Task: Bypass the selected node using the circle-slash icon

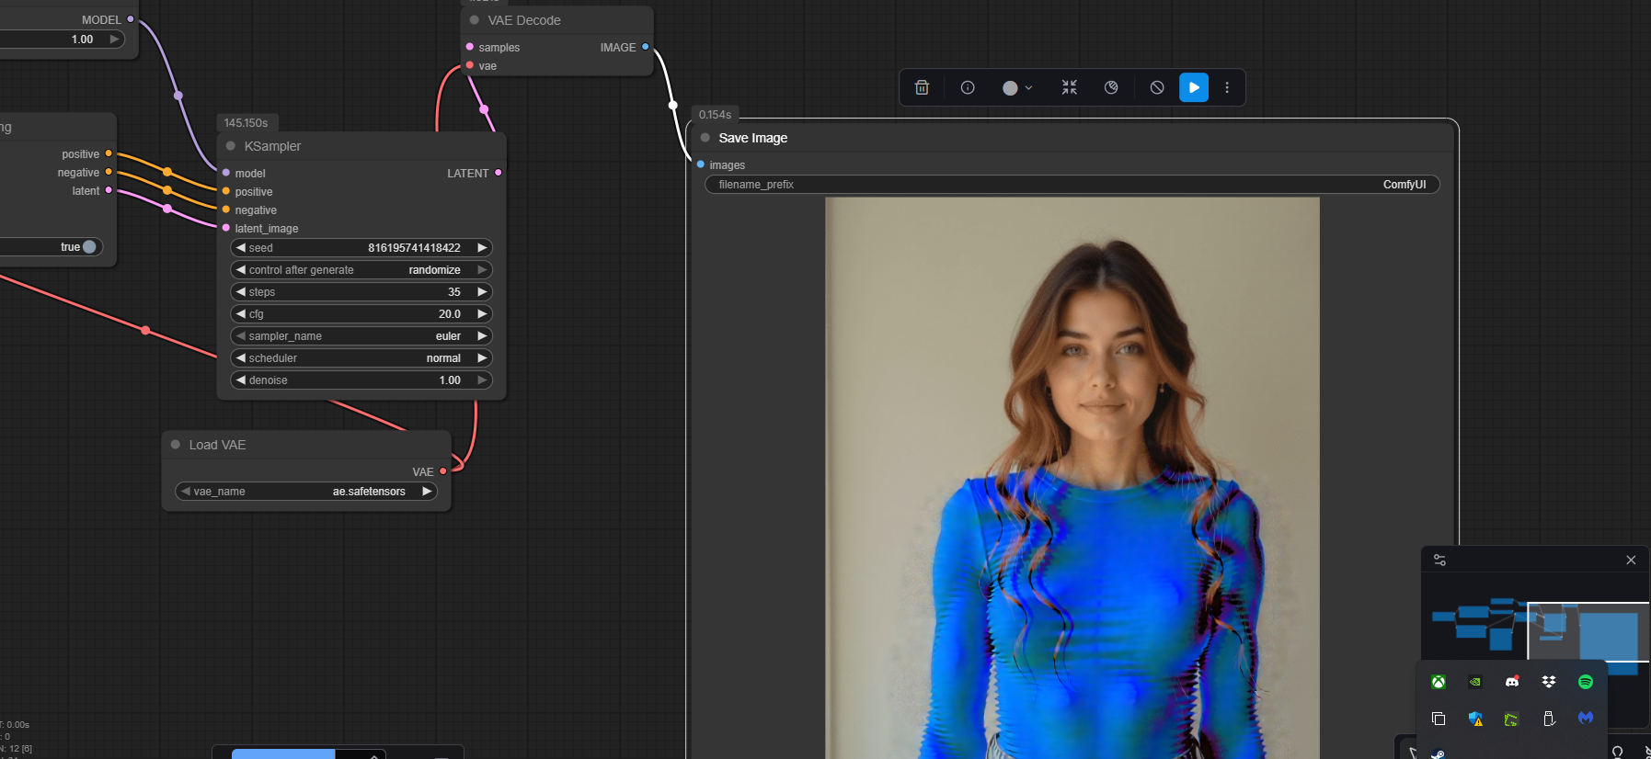Action: 1157,87
